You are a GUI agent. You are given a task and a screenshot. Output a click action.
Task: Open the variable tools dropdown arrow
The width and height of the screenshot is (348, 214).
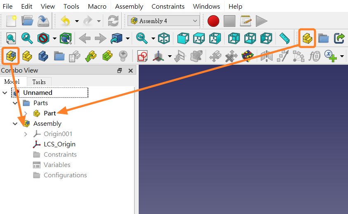(x=342, y=56)
